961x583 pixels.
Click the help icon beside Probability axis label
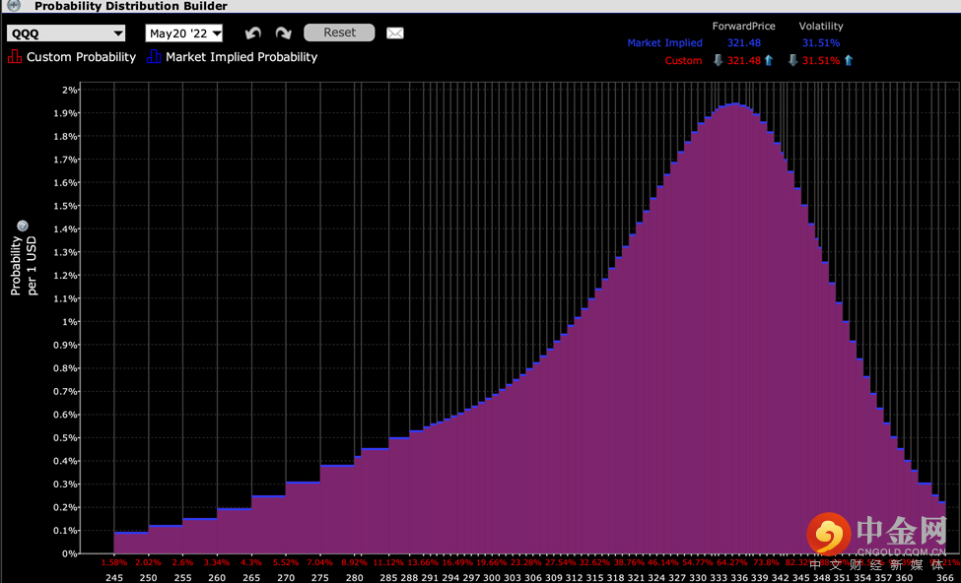(x=23, y=226)
